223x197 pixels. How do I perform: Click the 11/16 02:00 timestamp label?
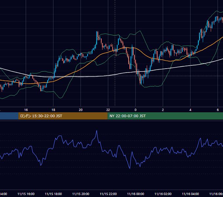163,194
